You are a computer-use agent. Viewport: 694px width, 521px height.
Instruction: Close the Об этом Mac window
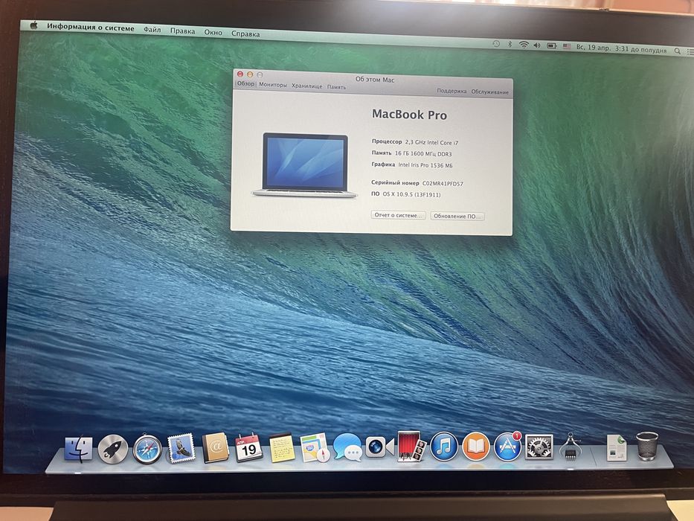(x=240, y=74)
